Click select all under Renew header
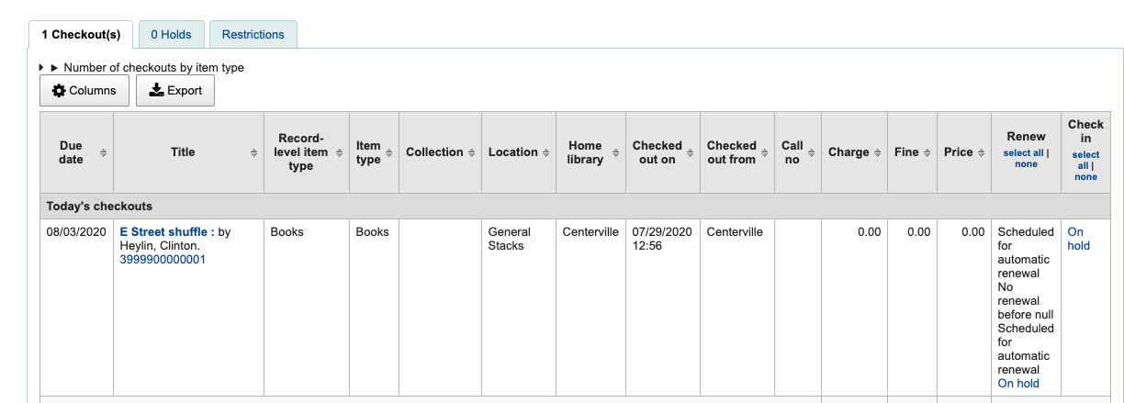Viewport: 1124px width, 403px height. (x=1023, y=153)
